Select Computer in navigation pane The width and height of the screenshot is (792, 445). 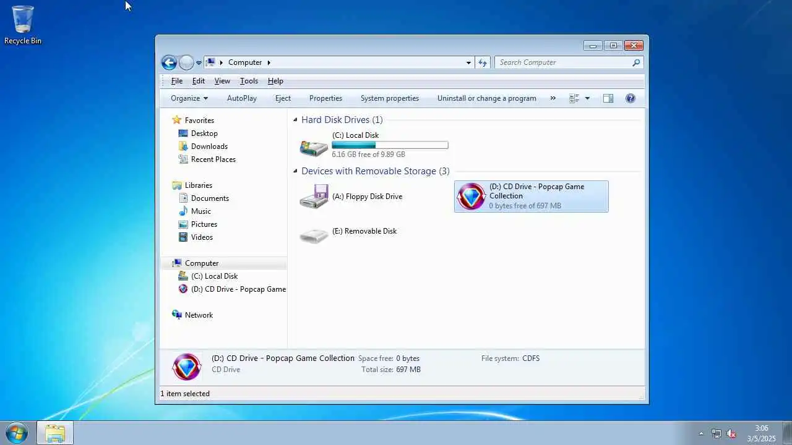click(223, 263)
